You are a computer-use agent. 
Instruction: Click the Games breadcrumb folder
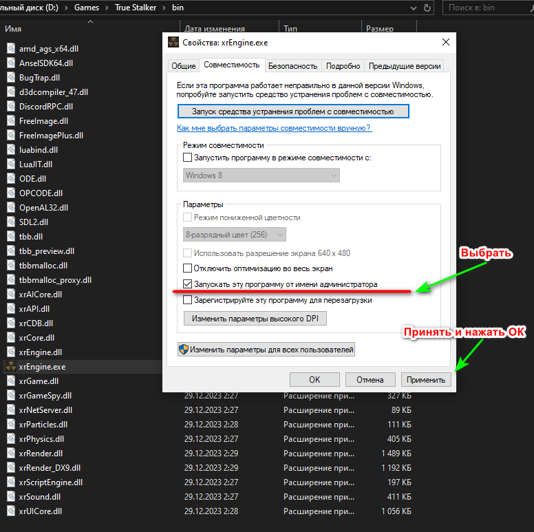[87, 8]
